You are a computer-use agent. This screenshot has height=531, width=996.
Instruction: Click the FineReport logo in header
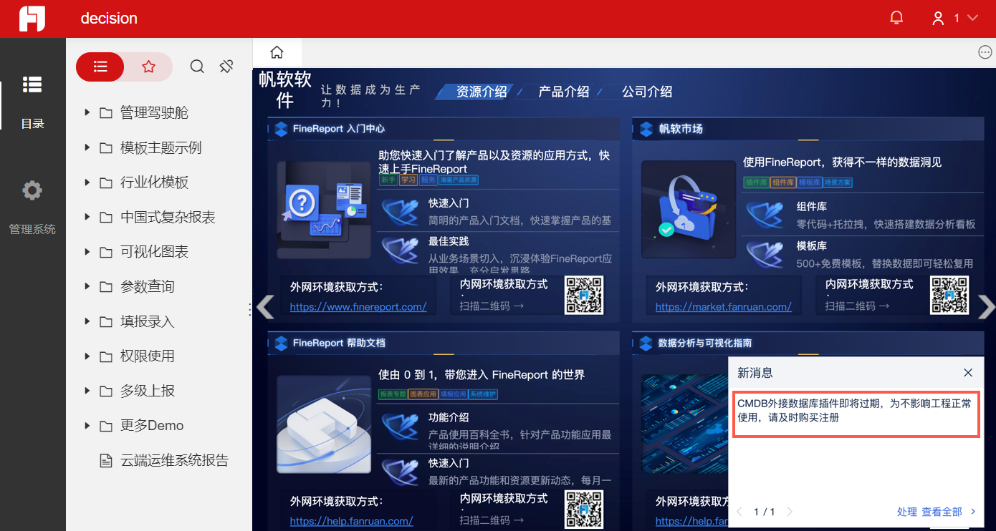click(x=32, y=19)
